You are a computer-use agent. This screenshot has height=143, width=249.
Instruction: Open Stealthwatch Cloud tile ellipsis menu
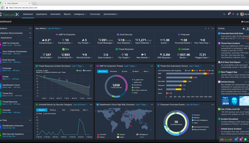pos(152,104)
